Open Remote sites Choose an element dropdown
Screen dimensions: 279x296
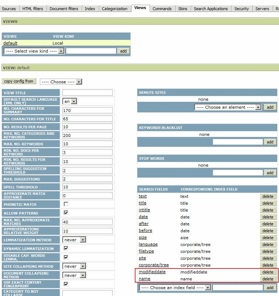(x=228, y=107)
